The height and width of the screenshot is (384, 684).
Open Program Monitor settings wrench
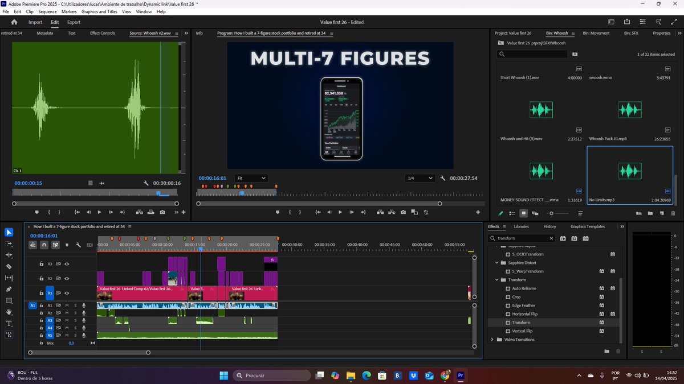click(443, 178)
